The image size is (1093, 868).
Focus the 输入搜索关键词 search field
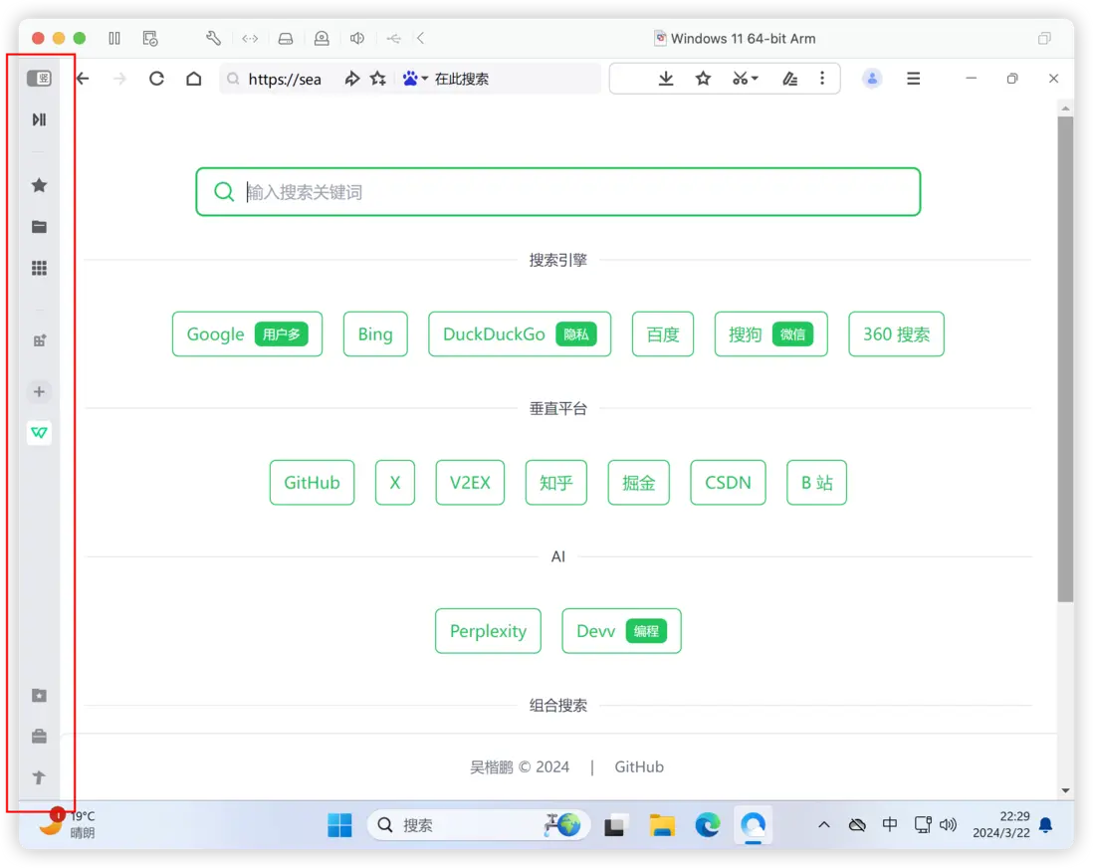pyautogui.click(x=557, y=192)
